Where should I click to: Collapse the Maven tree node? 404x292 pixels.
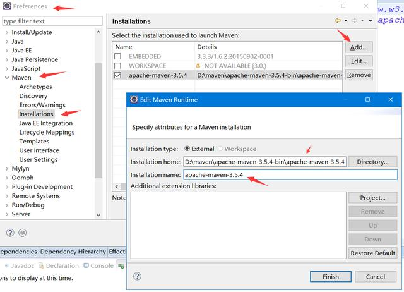(7, 78)
